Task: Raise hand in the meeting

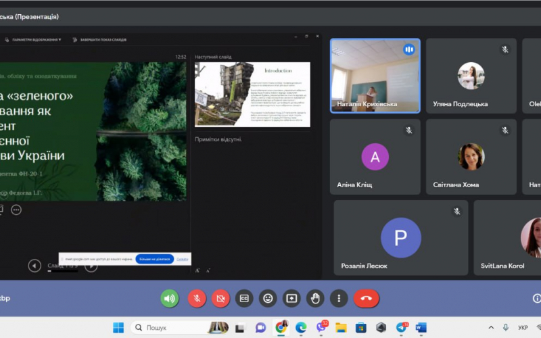Action: pos(315,298)
